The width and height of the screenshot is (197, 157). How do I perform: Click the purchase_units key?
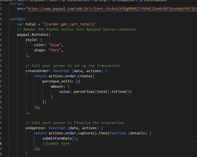[57, 81]
